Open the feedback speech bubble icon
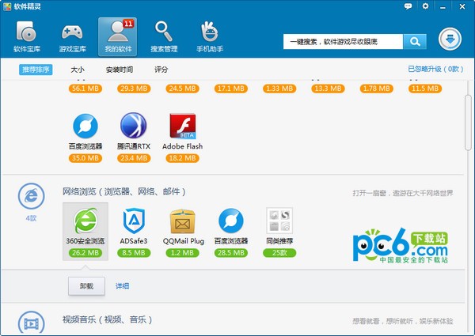Viewport: 475px width, 336px height. click(x=408, y=6)
